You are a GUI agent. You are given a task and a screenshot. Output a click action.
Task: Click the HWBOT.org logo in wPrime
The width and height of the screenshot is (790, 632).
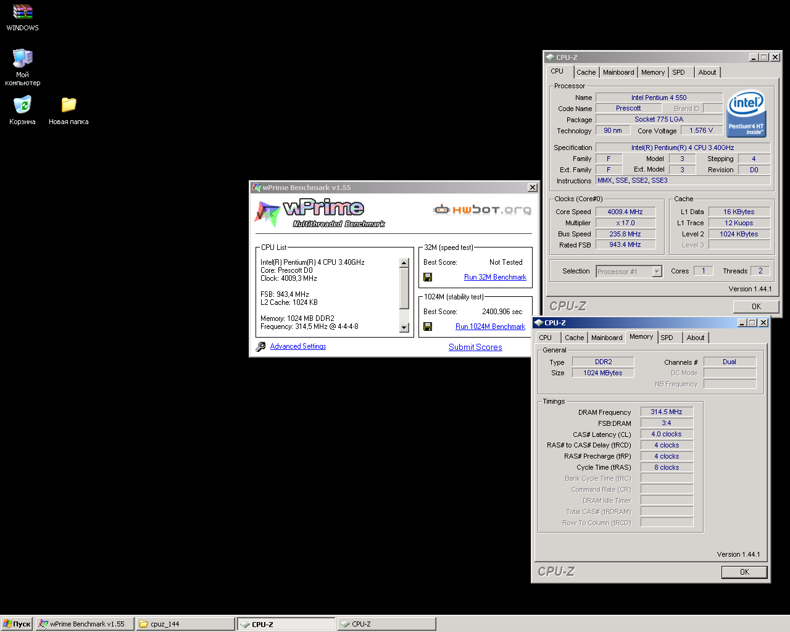[482, 210]
